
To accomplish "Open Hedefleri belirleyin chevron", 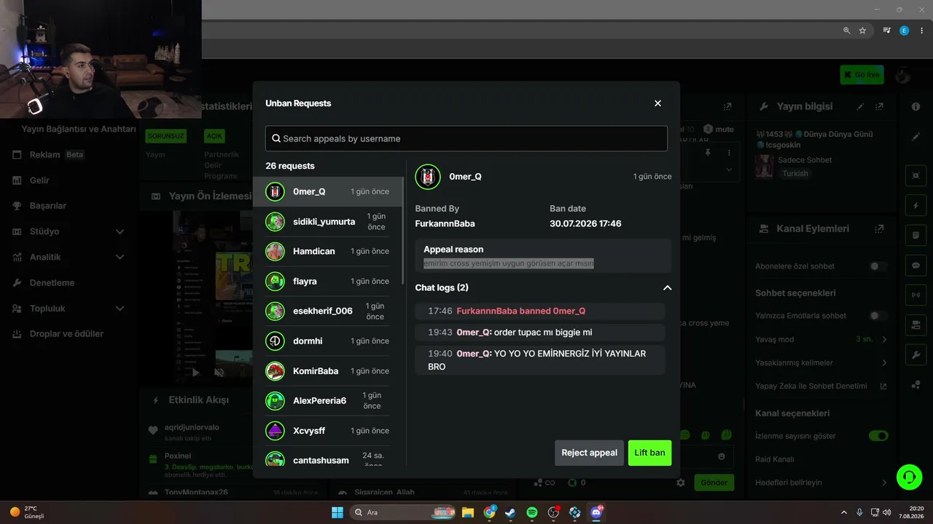I will (884, 483).
